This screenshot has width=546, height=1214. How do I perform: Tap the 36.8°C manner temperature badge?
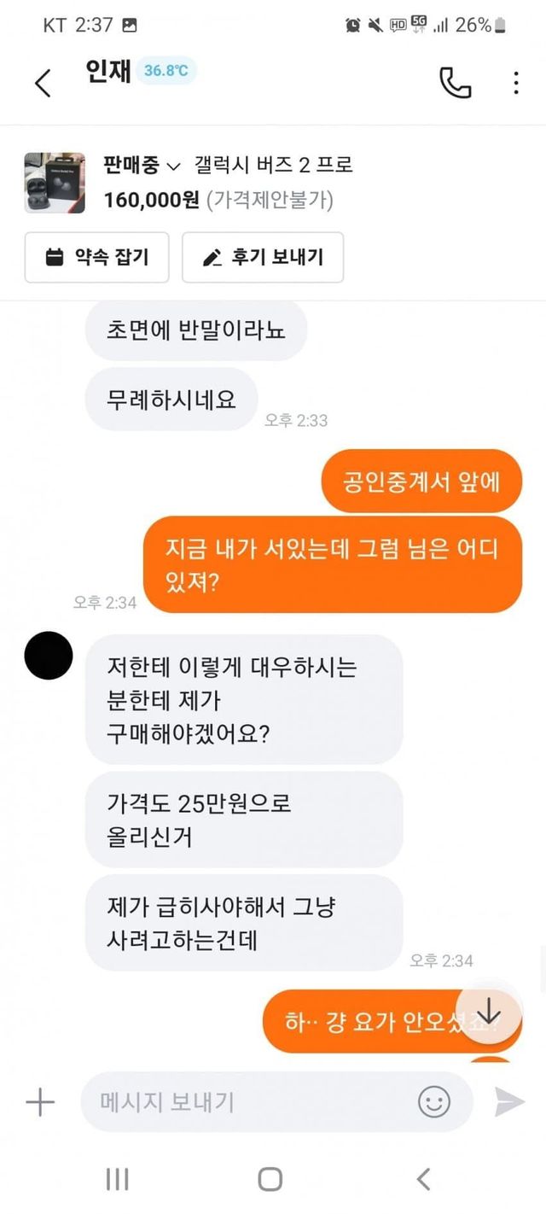[x=166, y=71]
